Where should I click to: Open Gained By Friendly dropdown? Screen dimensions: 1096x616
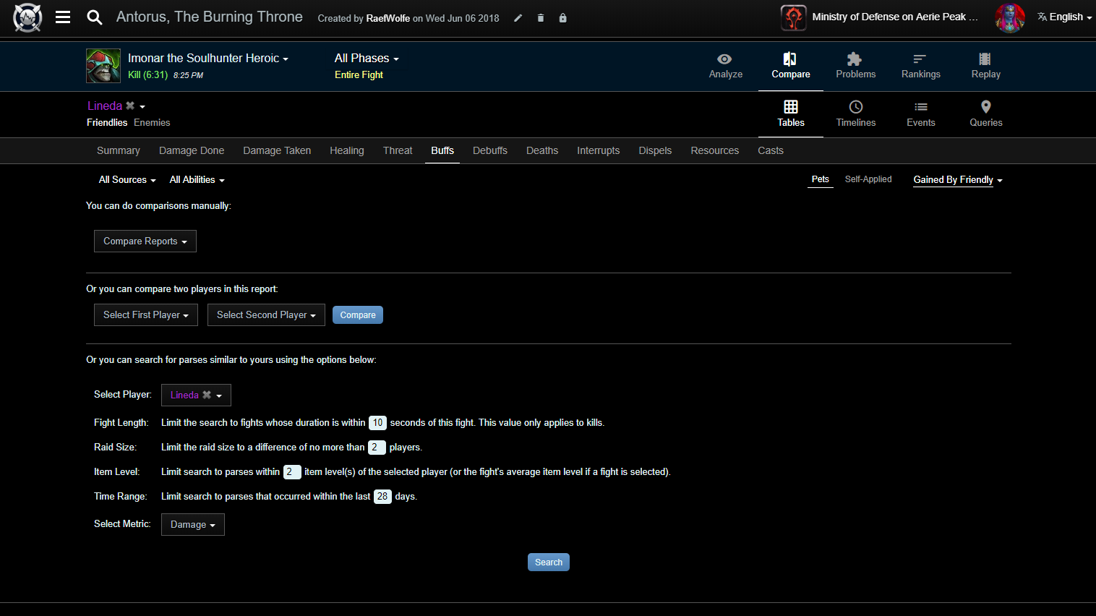958,179
